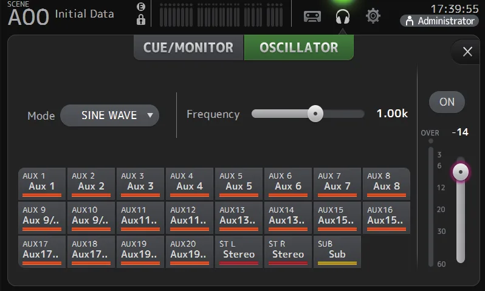
Task: Toggle oscillator assign to AUX 9
Action: 42,217
